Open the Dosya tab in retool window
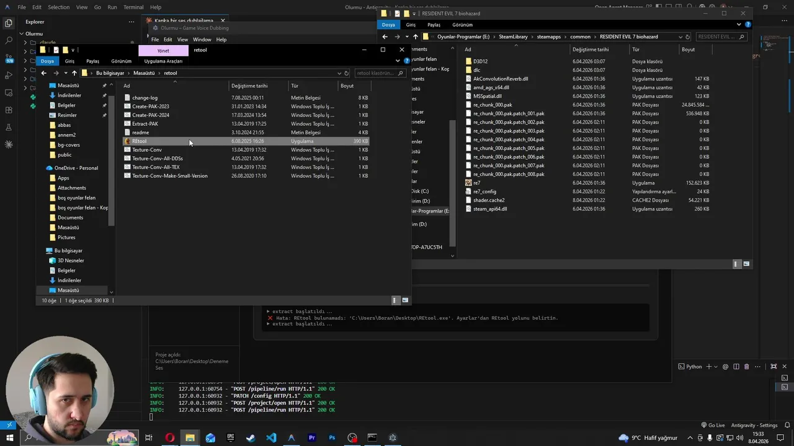 pyautogui.click(x=47, y=61)
